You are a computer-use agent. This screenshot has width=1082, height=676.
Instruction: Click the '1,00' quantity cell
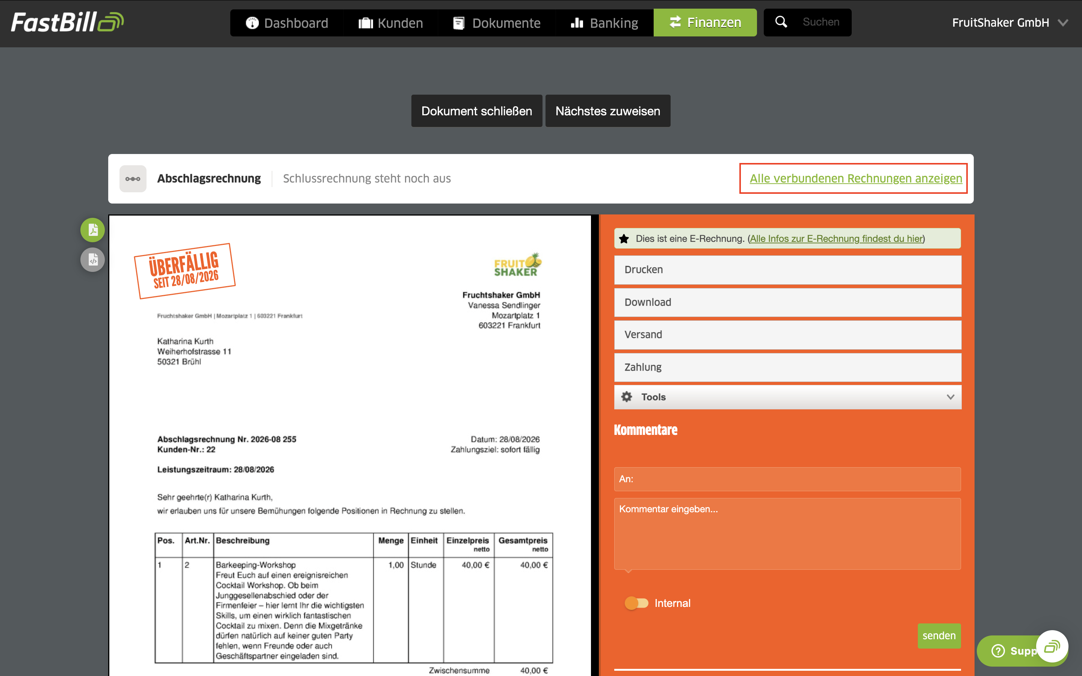pos(396,565)
